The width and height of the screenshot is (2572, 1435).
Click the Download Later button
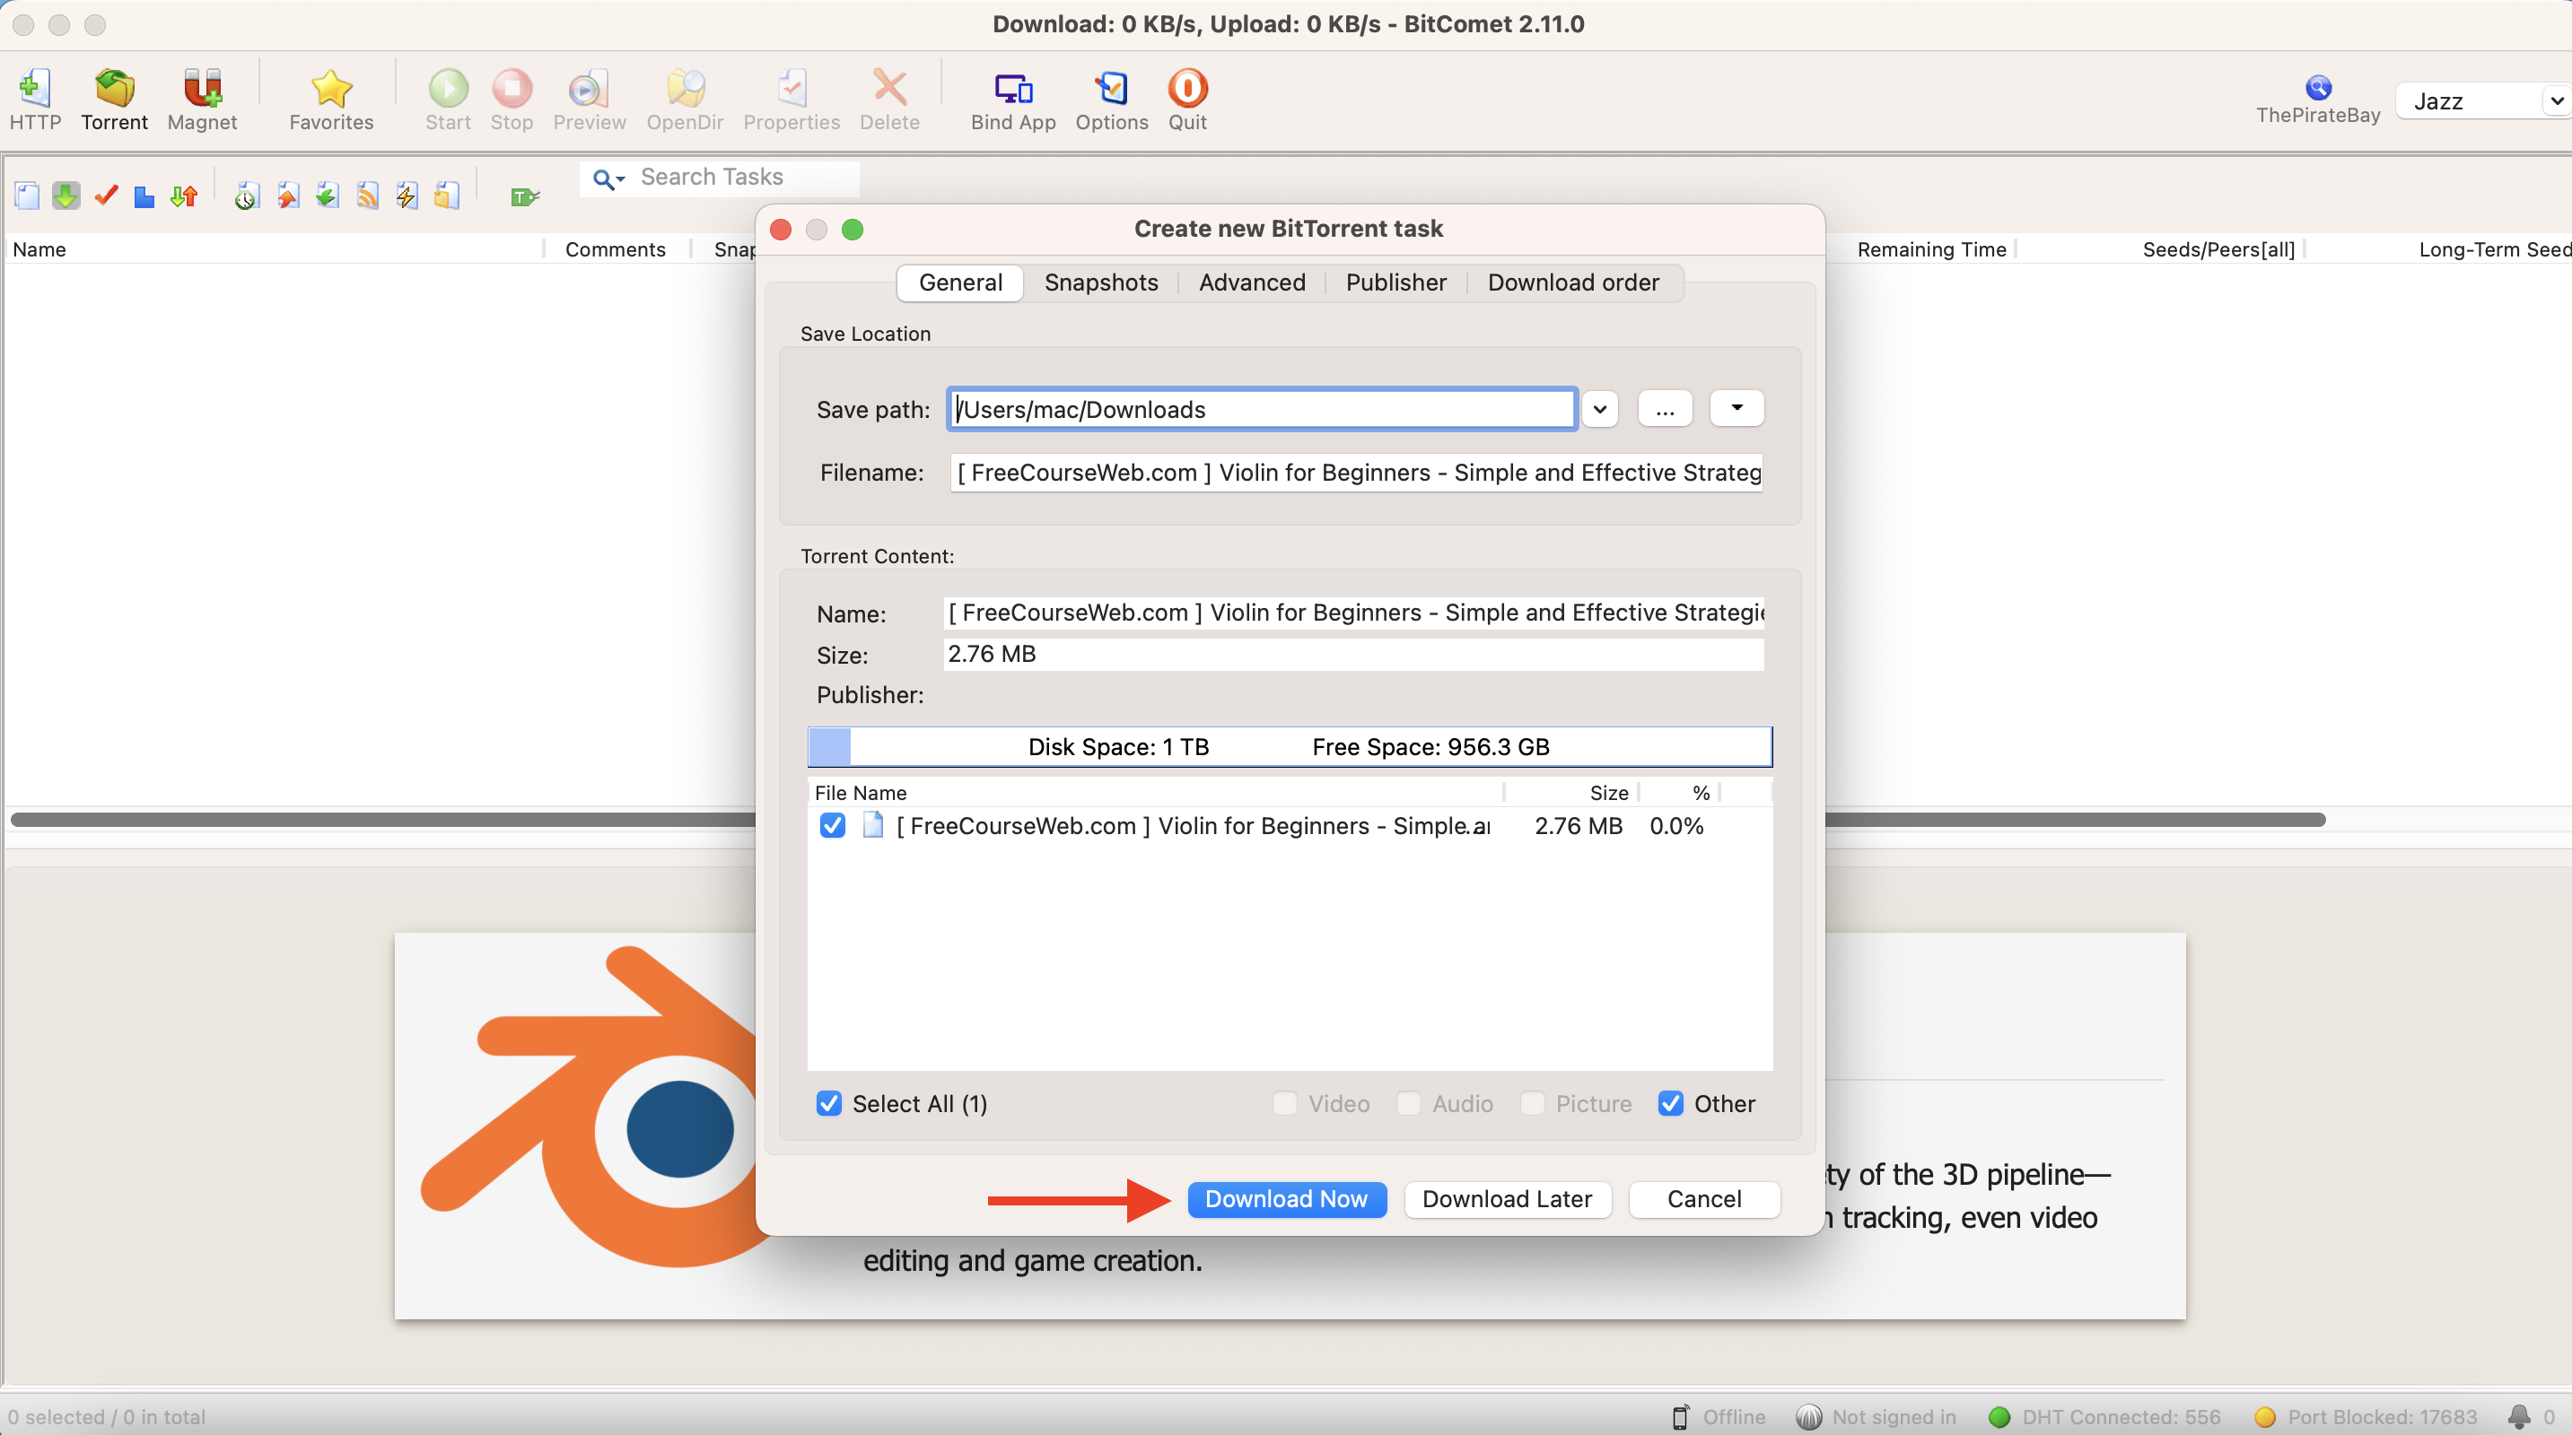[x=1507, y=1199]
